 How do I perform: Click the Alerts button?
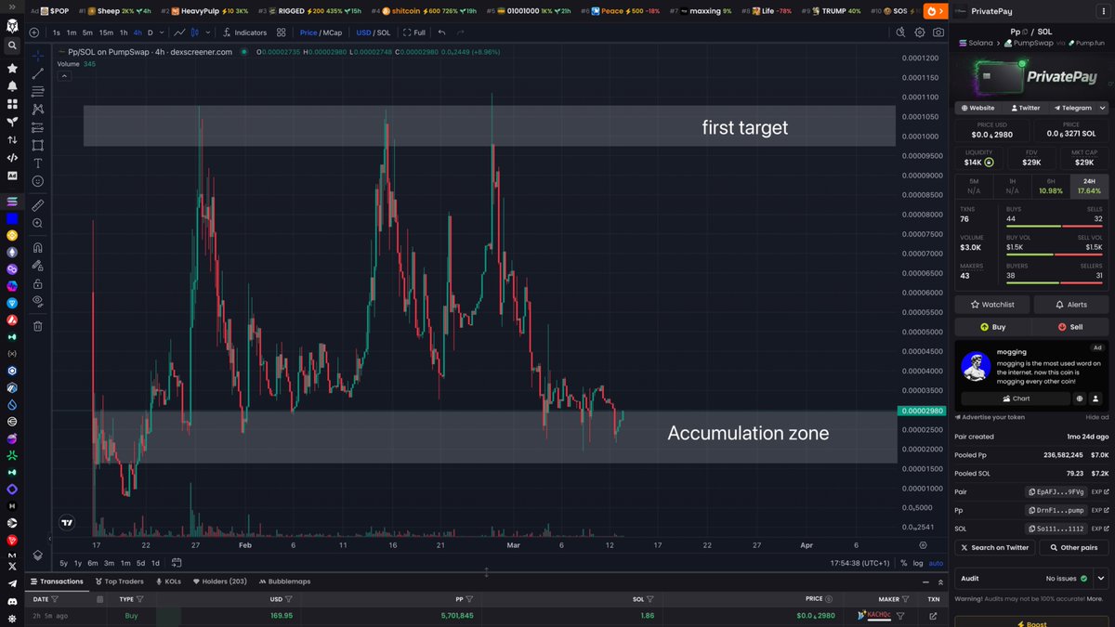(x=1071, y=304)
